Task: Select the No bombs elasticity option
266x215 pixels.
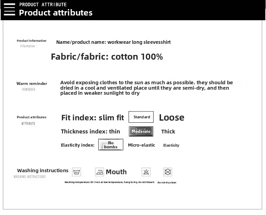Action: pyautogui.click(x=111, y=145)
